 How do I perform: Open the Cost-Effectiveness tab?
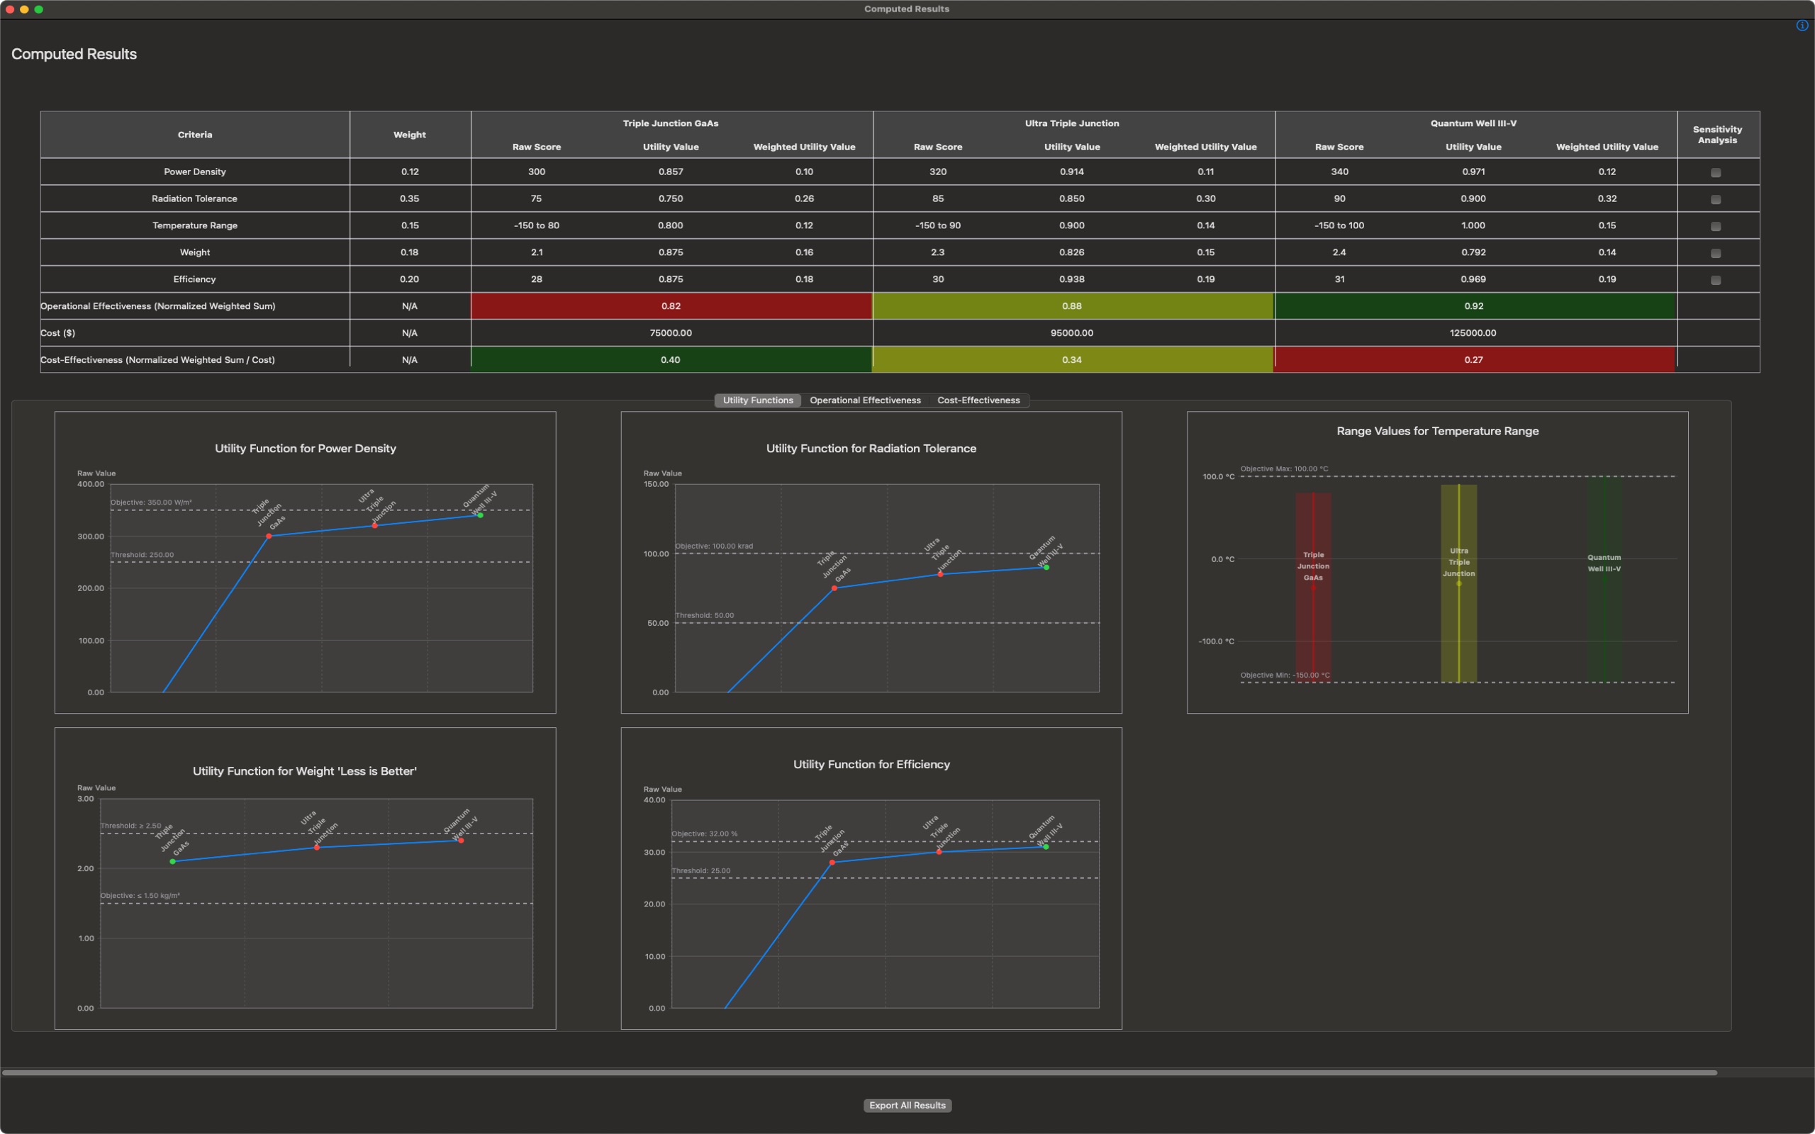coord(978,400)
